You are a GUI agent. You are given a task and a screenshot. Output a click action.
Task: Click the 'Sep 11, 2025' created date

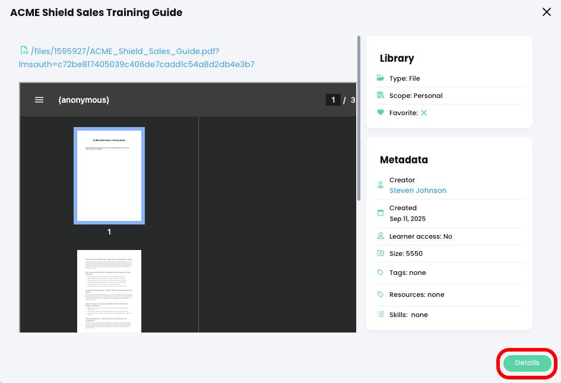pyautogui.click(x=407, y=219)
